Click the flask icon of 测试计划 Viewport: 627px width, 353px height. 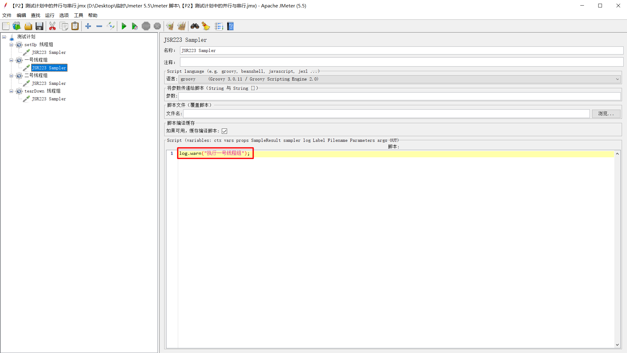pos(12,37)
